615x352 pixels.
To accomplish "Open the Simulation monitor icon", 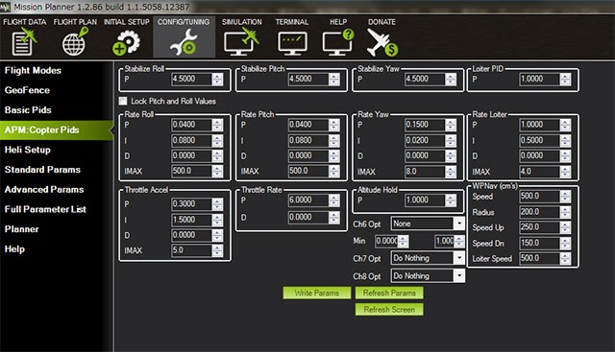I will pyautogui.click(x=241, y=42).
